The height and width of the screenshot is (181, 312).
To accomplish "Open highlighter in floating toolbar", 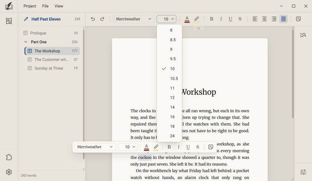I will pyautogui.click(x=156, y=147).
